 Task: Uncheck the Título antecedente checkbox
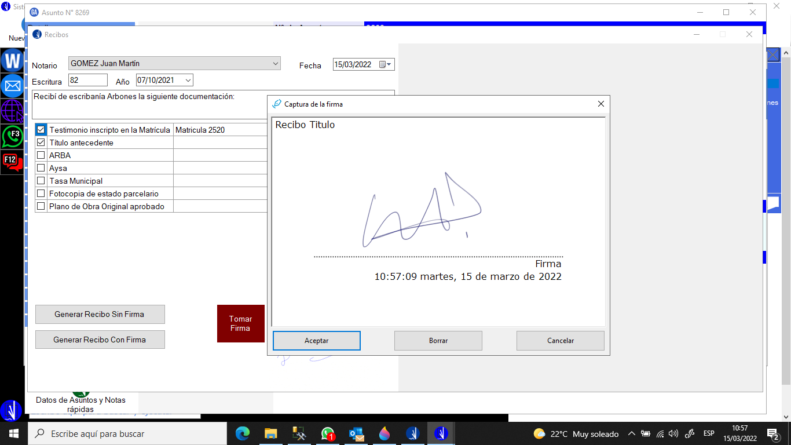click(41, 143)
